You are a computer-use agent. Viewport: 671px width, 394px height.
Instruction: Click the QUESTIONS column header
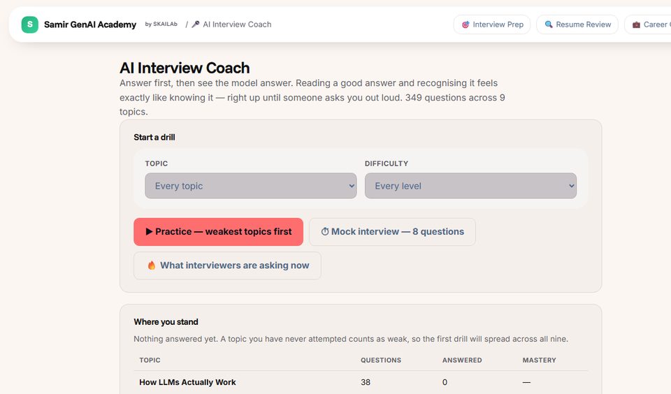(x=381, y=360)
